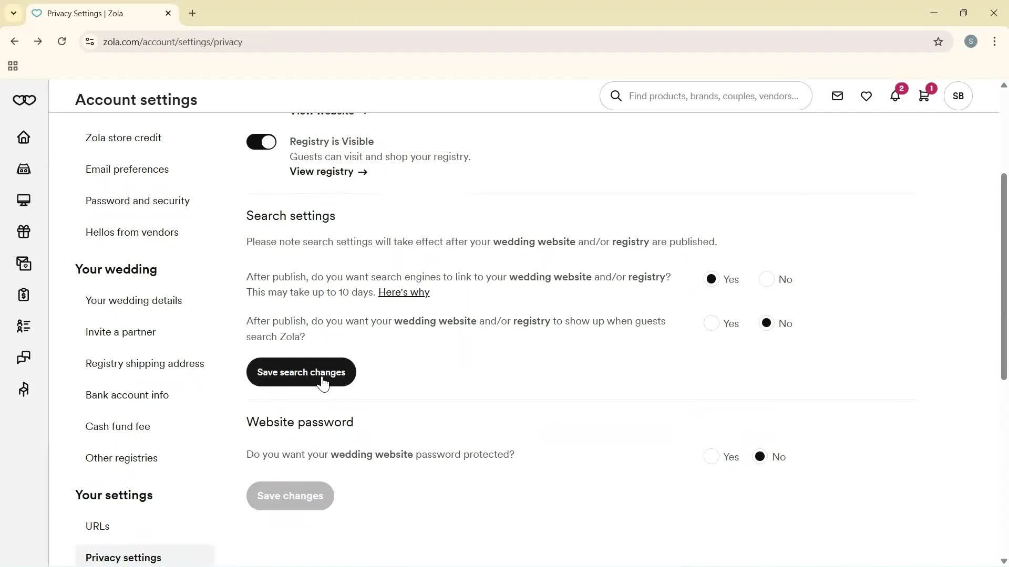View the shopping cart with 1 item
The height and width of the screenshot is (567, 1009).
pos(925,96)
